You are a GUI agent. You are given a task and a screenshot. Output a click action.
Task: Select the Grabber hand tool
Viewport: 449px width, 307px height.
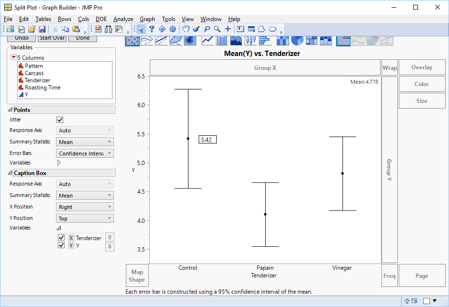click(x=186, y=29)
